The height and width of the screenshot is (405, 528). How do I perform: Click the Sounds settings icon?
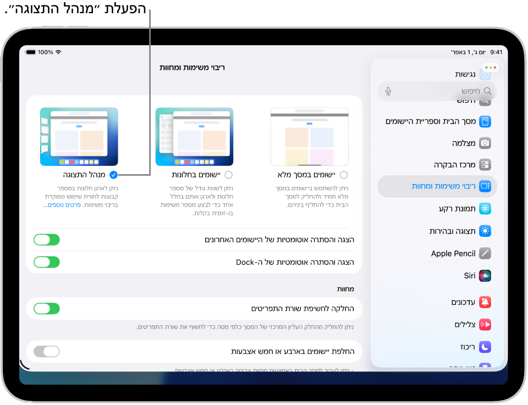click(x=485, y=324)
